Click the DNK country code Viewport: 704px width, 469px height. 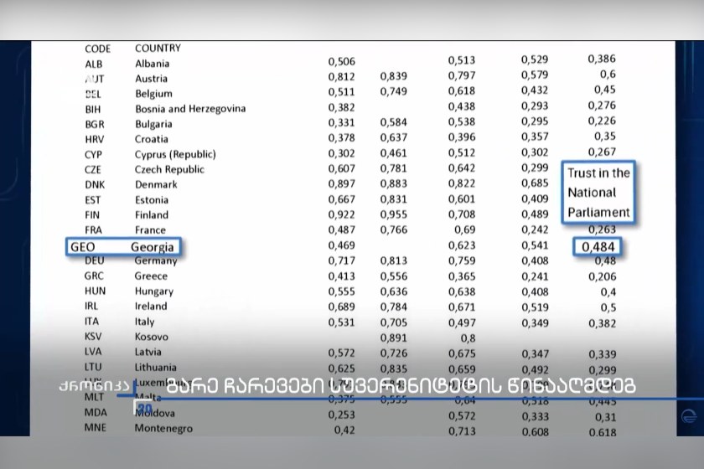tap(95, 185)
